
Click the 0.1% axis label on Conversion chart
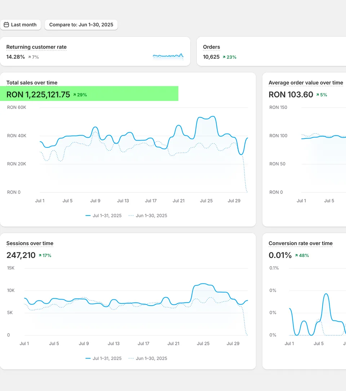274,268
